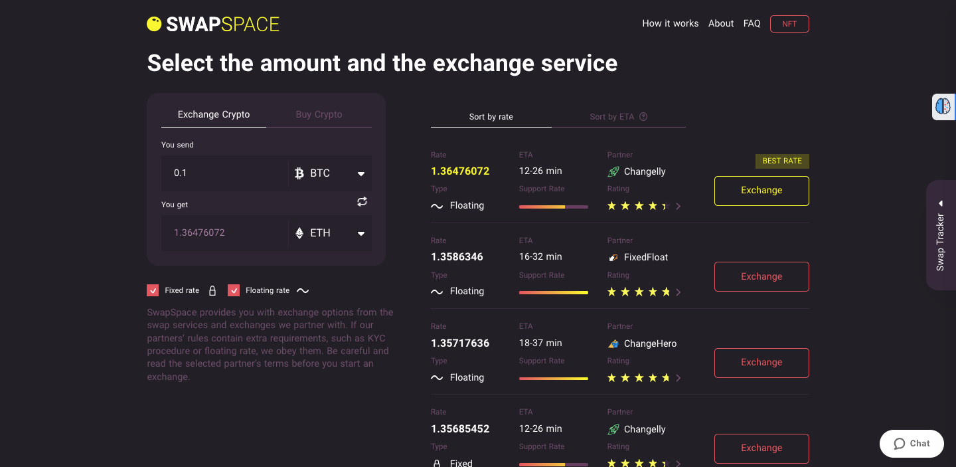
Task: Switch to Exchange Crypto tab
Action: tap(214, 114)
